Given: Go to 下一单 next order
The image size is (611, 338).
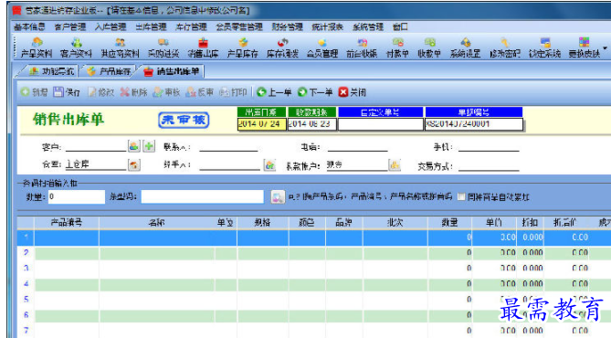Looking at the screenshot, I should [x=315, y=92].
